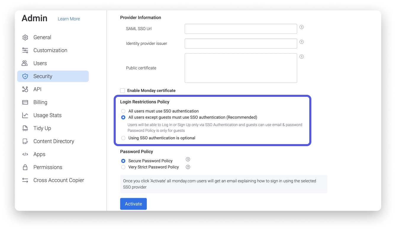The image size is (396, 230).
Task: Open the General settings gear icon
Action: pos(25,37)
